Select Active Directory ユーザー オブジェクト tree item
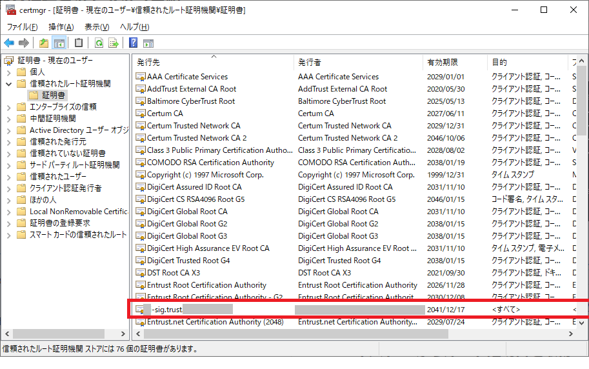Image resolution: width=589 pixels, height=369 pixels. click(79, 130)
